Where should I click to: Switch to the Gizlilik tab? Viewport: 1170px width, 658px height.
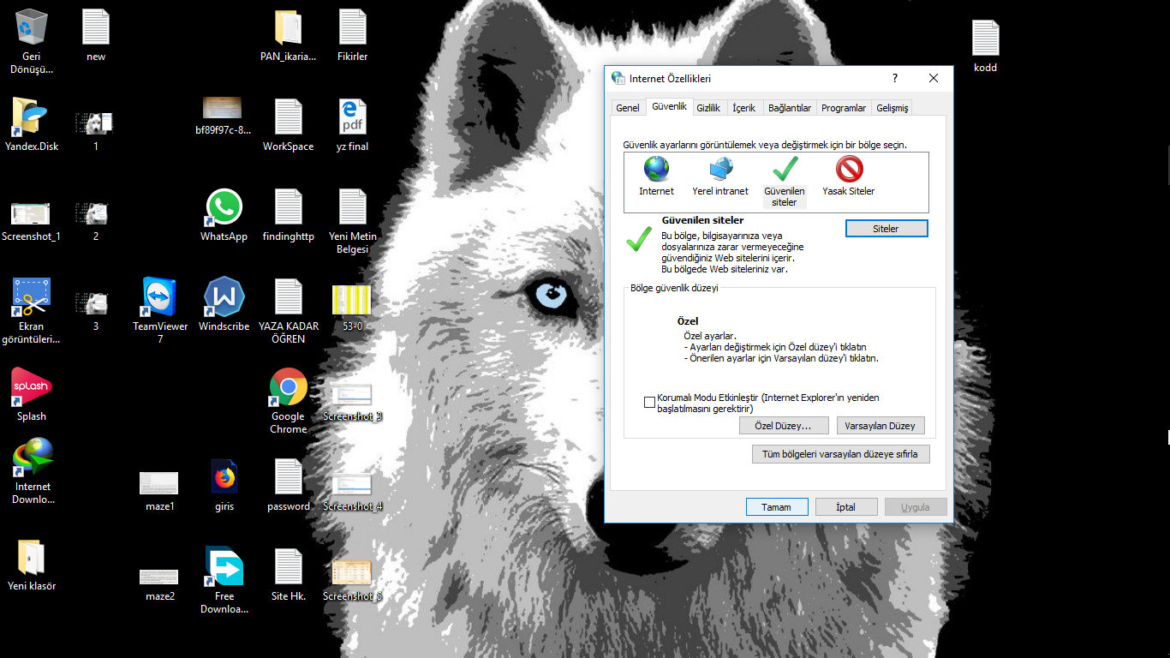(708, 108)
